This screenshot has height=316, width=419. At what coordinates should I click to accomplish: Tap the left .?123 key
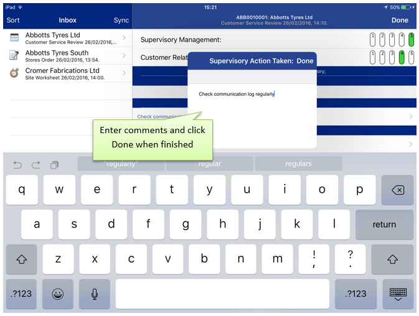(x=21, y=294)
